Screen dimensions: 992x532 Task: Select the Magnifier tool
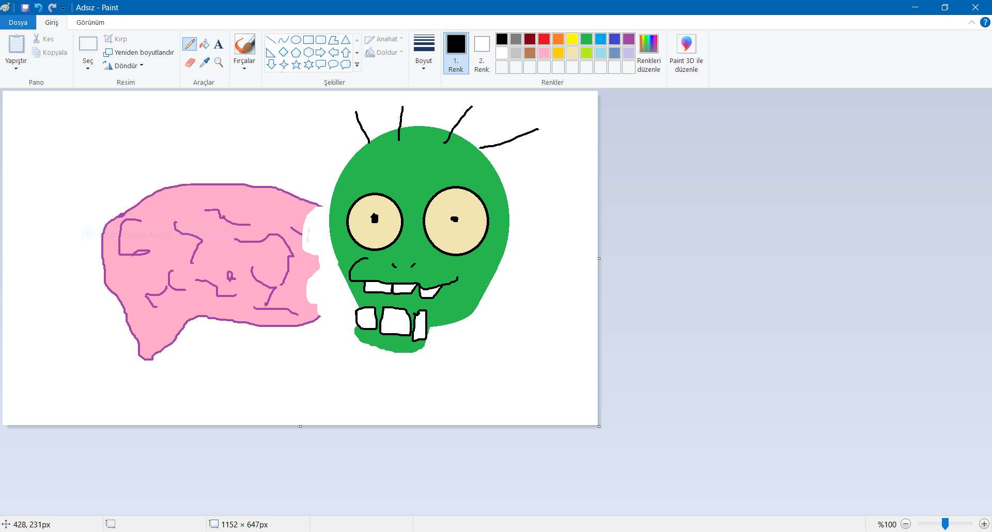point(219,62)
